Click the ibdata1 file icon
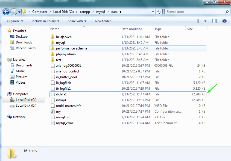 [53, 94]
